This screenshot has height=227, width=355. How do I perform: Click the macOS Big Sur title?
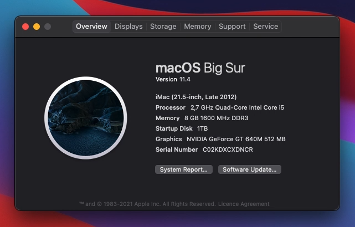coord(200,68)
